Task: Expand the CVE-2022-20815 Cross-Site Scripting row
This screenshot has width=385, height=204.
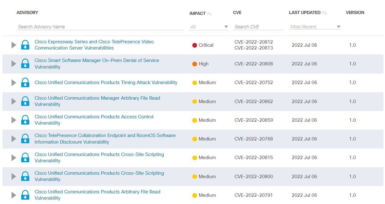Action: click(x=13, y=158)
